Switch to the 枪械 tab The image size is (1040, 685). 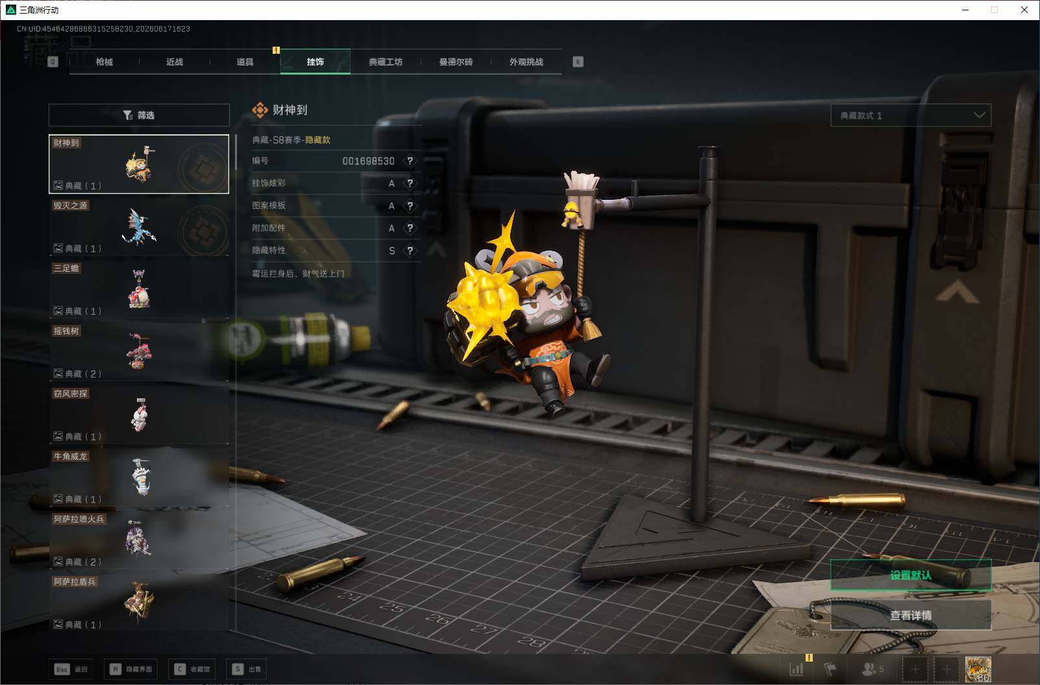click(104, 62)
